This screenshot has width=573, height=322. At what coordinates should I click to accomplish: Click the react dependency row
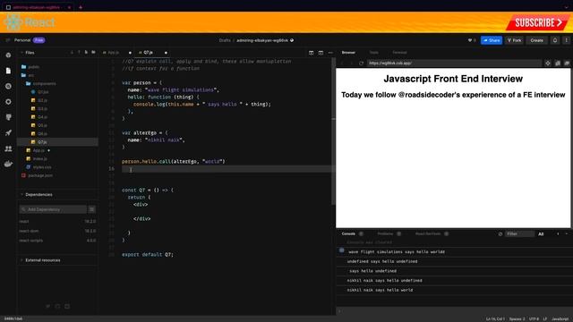tap(57, 221)
